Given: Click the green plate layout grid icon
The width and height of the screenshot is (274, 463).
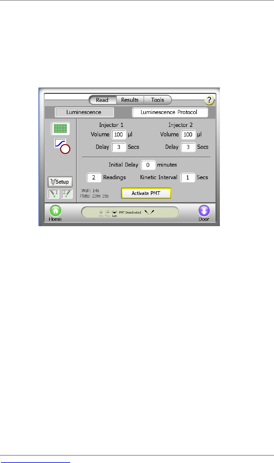Looking at the screenshot, I should 60,129.
